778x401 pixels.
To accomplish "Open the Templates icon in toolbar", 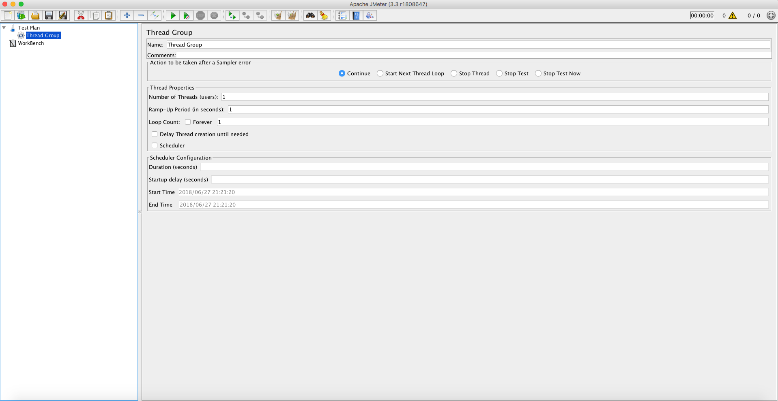I will (x=21, y=15).
